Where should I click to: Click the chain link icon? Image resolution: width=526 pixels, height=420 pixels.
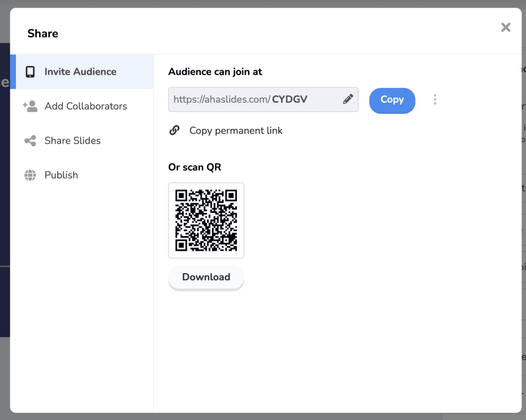point(175,130)
